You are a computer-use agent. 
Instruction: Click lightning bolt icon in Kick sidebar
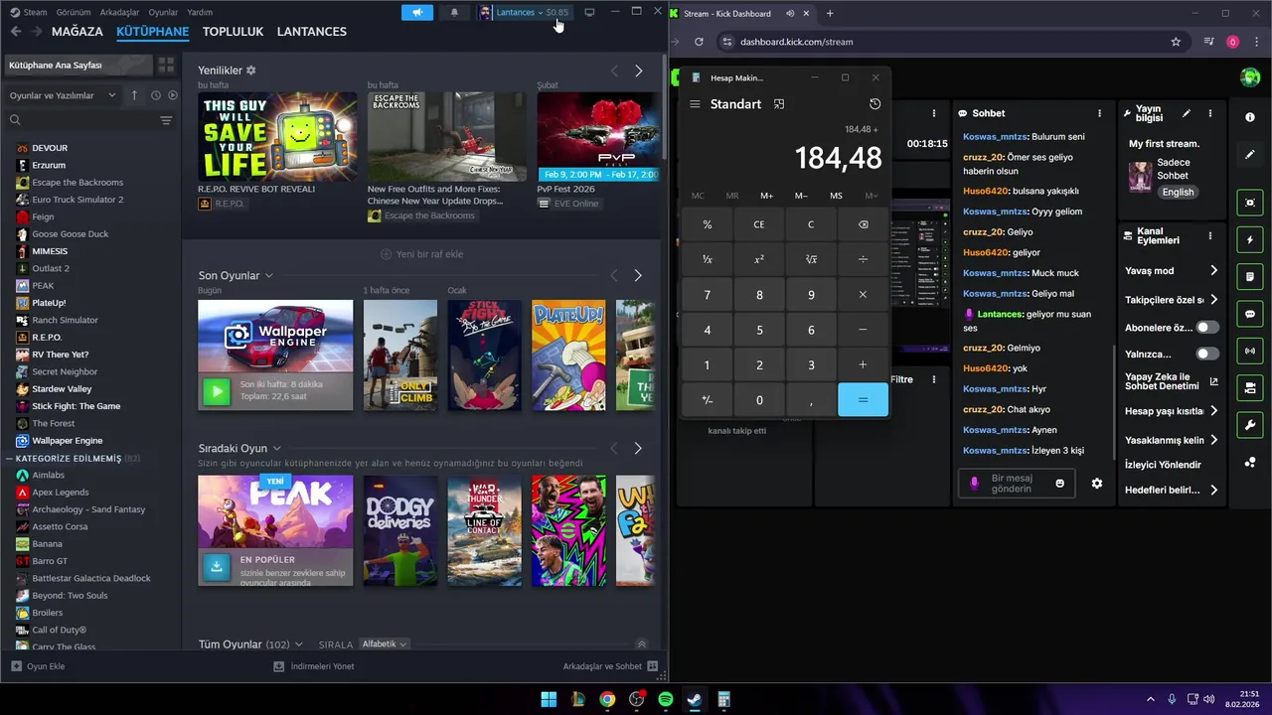(1250, 240)
